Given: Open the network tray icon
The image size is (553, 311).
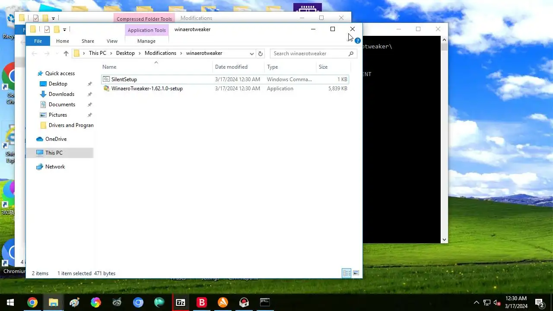Looking at the screenshot, I should coord(487,302).
